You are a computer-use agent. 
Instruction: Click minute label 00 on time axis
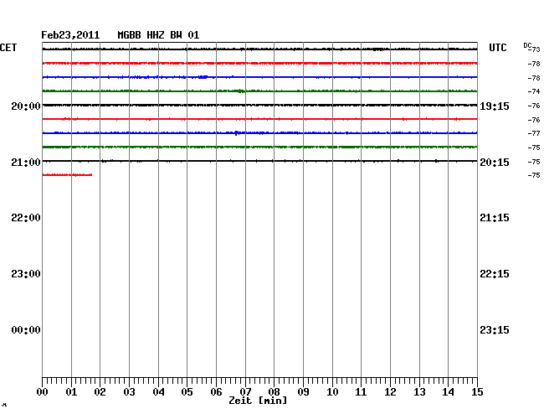tap(43, 392)
